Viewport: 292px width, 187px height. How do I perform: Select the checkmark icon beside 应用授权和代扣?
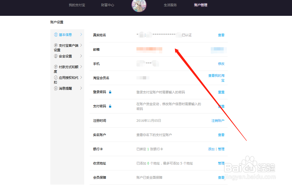click(56, 77)
